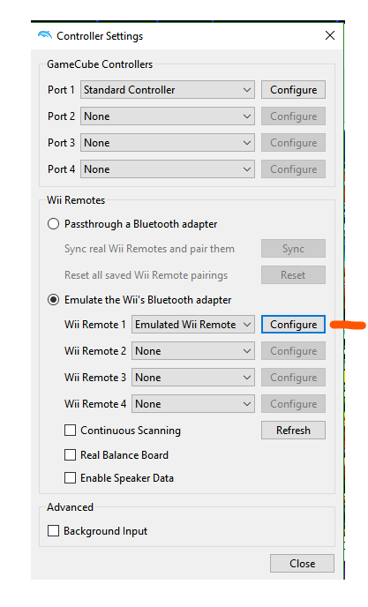
Task: Open Wii Remote 1 Emulated Wii Remote dropdown
Action: [193, 325]
